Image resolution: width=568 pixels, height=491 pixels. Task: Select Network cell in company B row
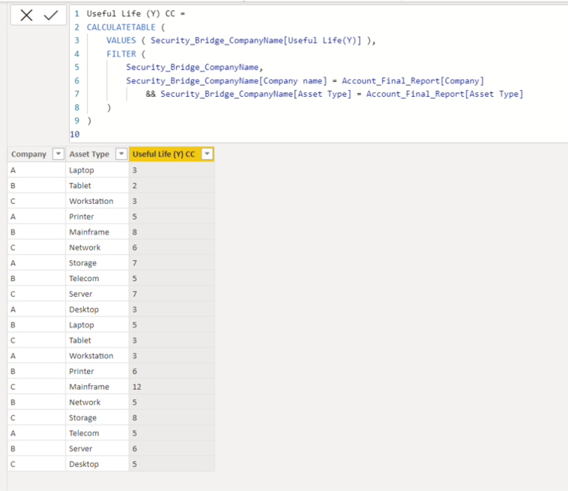(97, 403)
